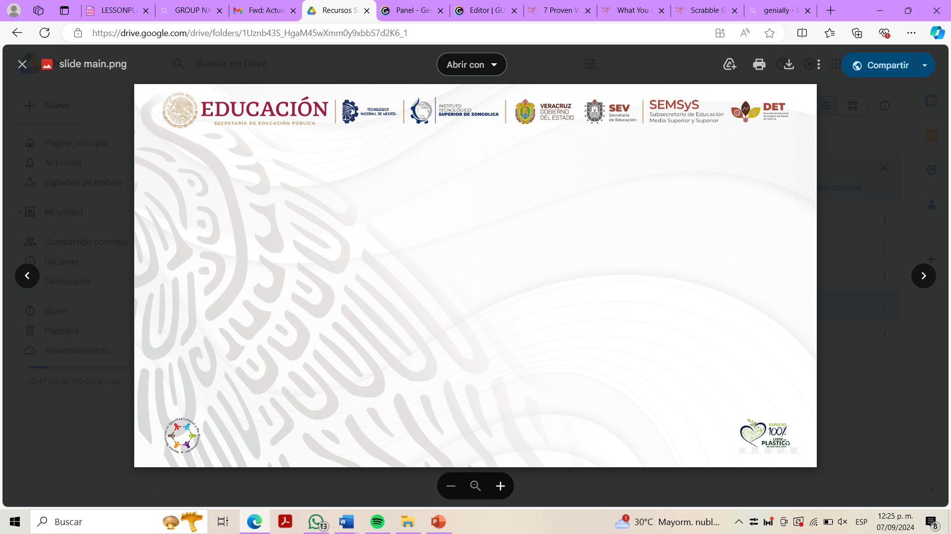Toggle Edge split screen view
This screenshot has height=534, width=951.
(802, 33)
